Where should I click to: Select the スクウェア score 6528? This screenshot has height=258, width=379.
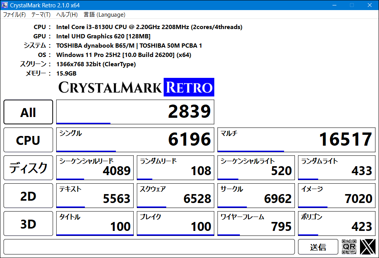pyautogui.click(x=176, y=196)
